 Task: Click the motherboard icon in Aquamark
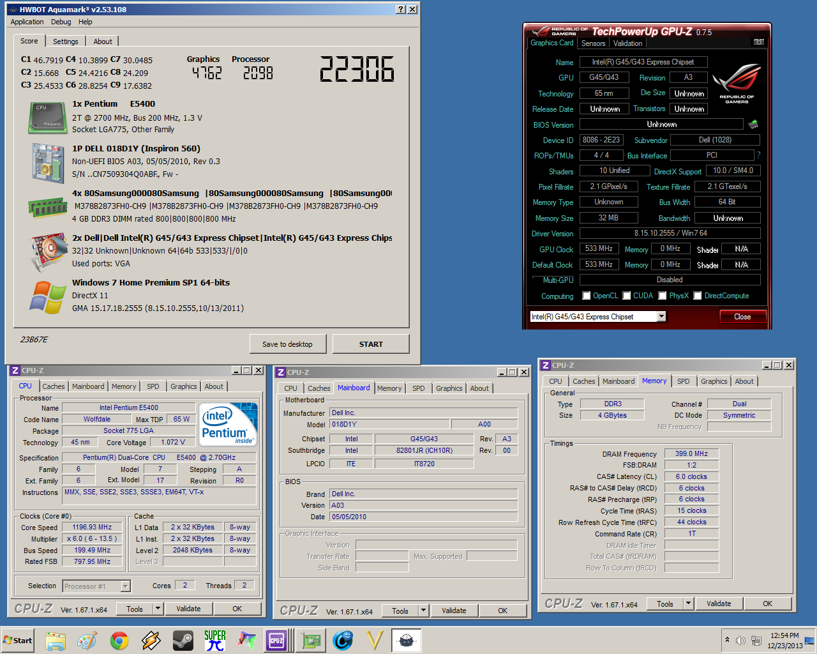coord(48,163)
